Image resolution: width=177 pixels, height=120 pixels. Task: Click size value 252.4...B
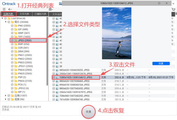119,78
